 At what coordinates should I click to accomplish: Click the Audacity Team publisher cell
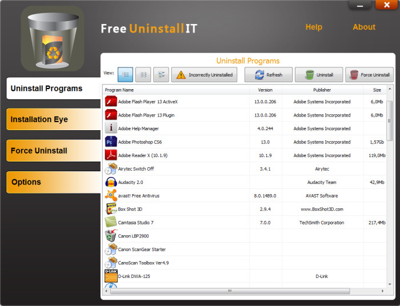(322, 182)
